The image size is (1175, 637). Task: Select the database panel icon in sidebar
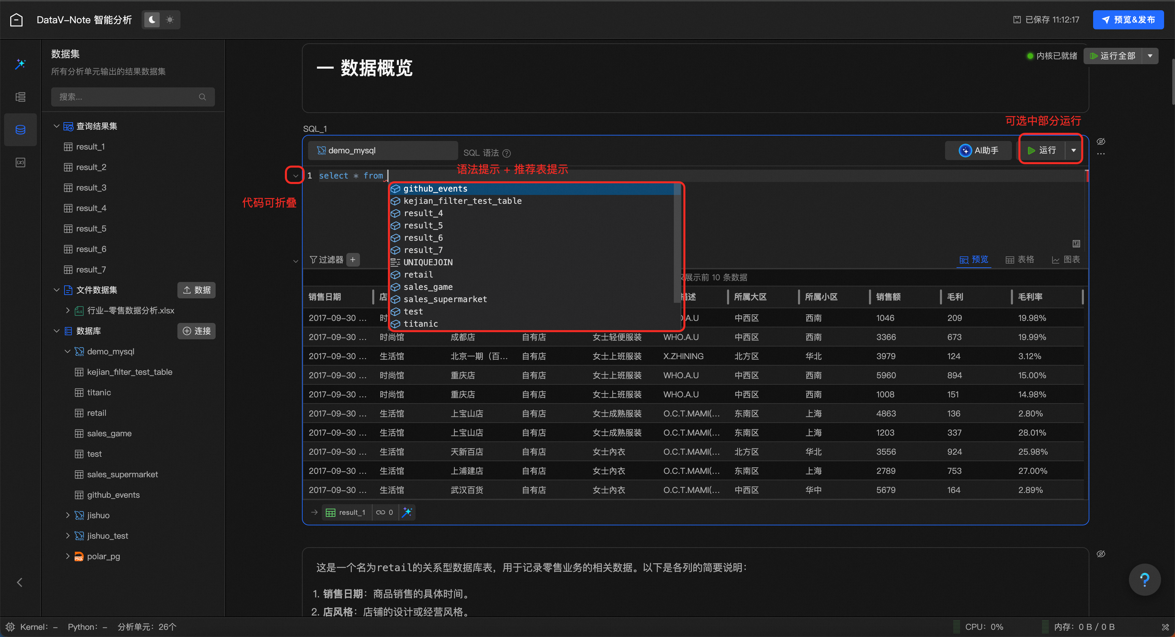pyautogui.click(x=20, y=130)
